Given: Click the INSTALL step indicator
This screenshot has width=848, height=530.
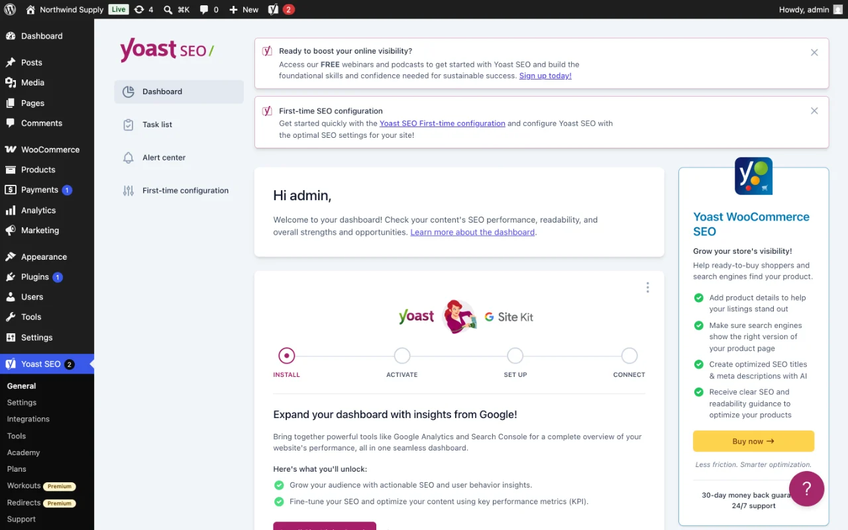Looking at the screenshot, I should pos(286,356).
